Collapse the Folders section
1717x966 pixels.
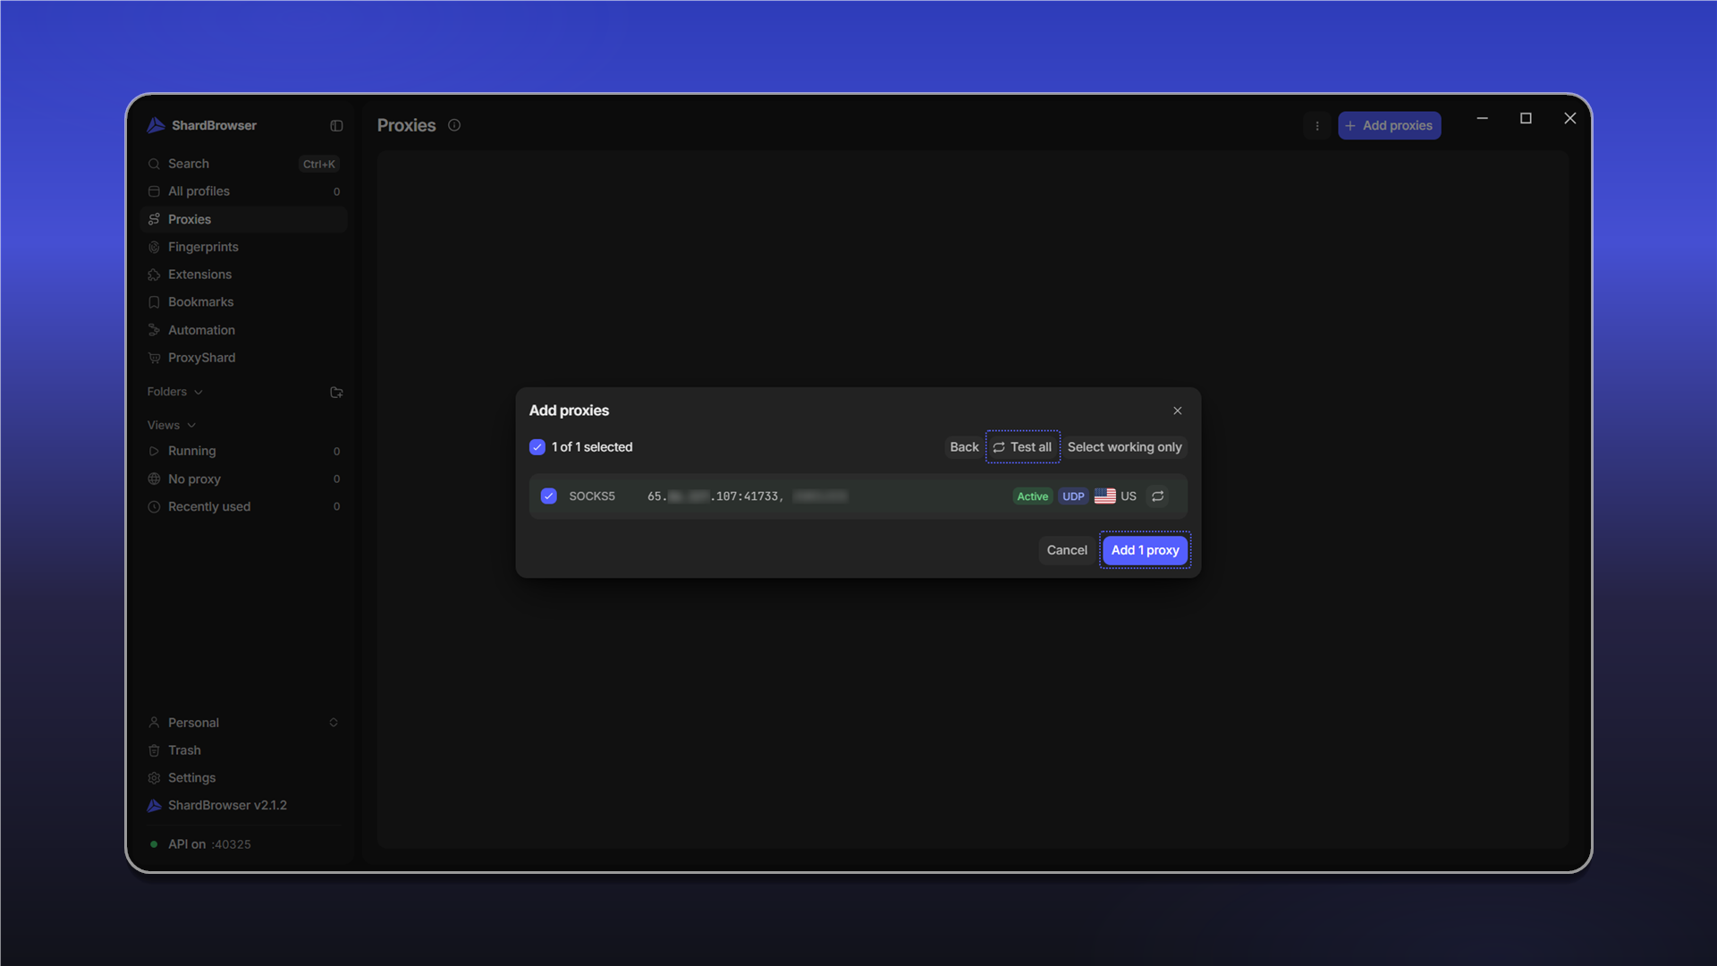click(175, 392)
